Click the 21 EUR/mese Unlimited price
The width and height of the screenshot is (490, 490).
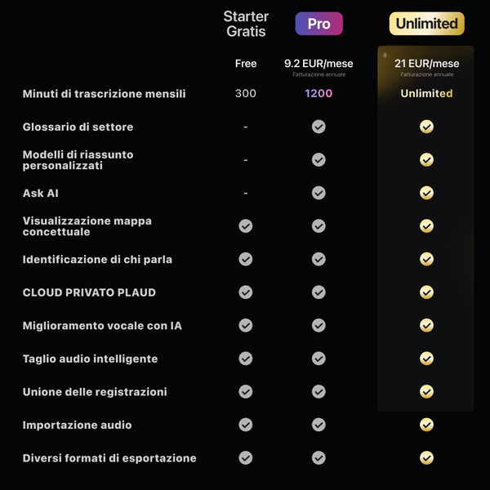click(426, 64)
